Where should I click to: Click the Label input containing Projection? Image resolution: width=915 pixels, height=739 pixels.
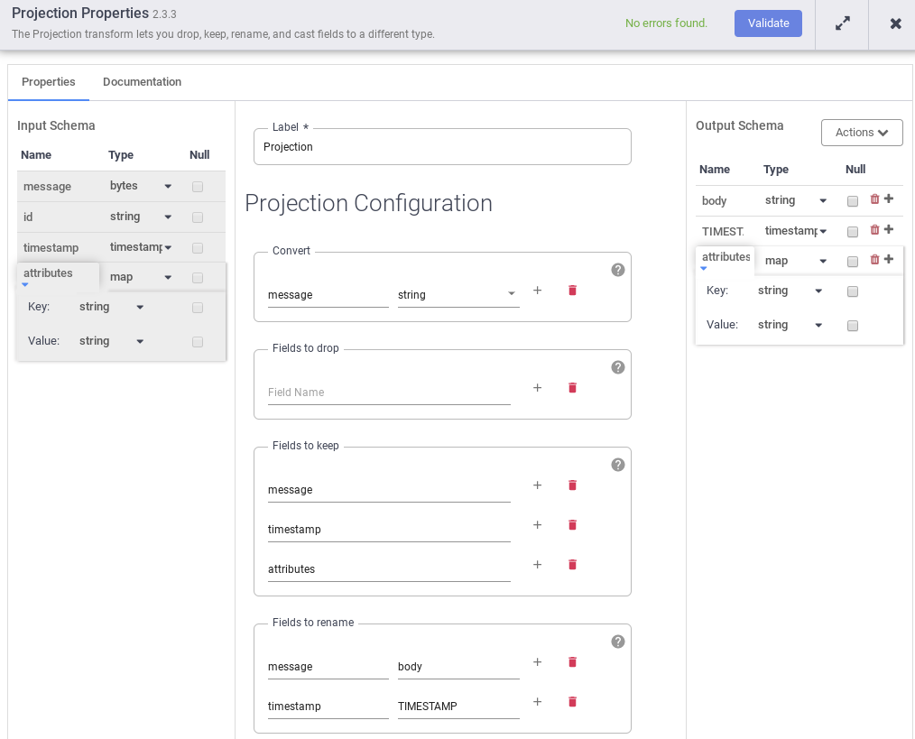click(442, 147)
